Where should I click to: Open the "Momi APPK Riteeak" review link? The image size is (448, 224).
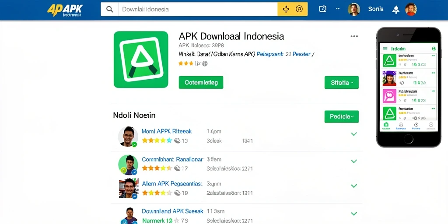(x=167, y=131)
